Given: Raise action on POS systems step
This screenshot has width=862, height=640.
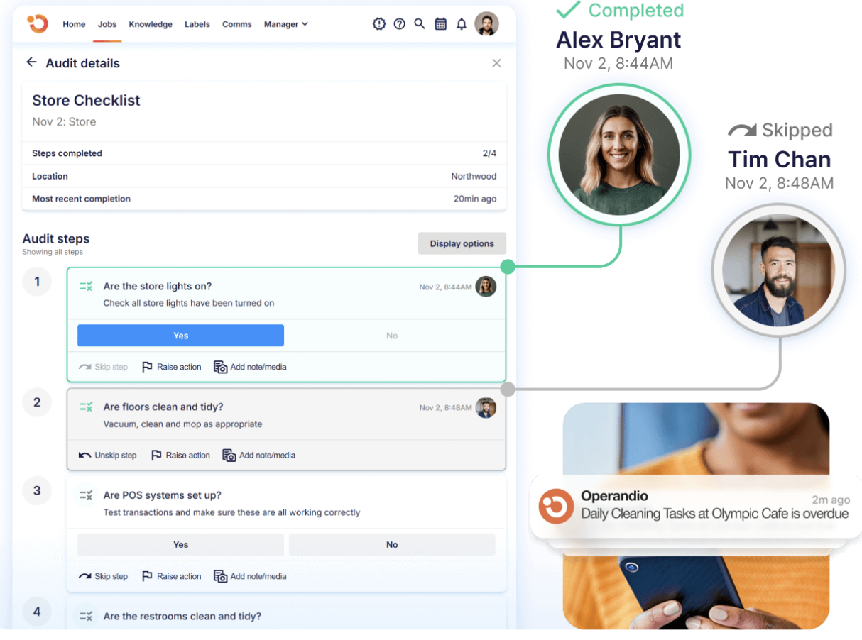Looking at the screenshot, I should pyautogui.click(x=171, y=576).
